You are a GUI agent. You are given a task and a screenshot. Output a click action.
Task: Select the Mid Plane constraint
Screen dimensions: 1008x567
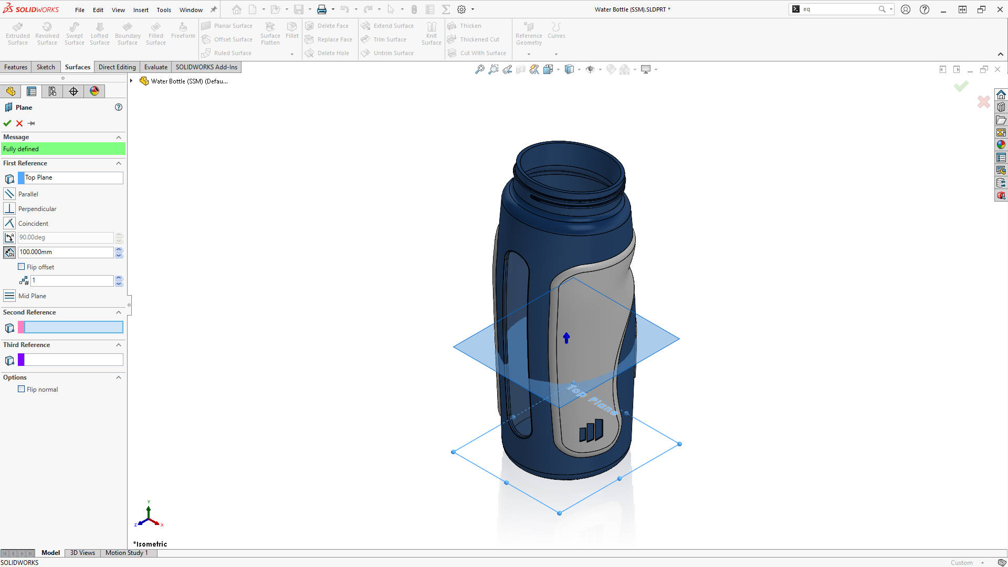click(9, 296)
